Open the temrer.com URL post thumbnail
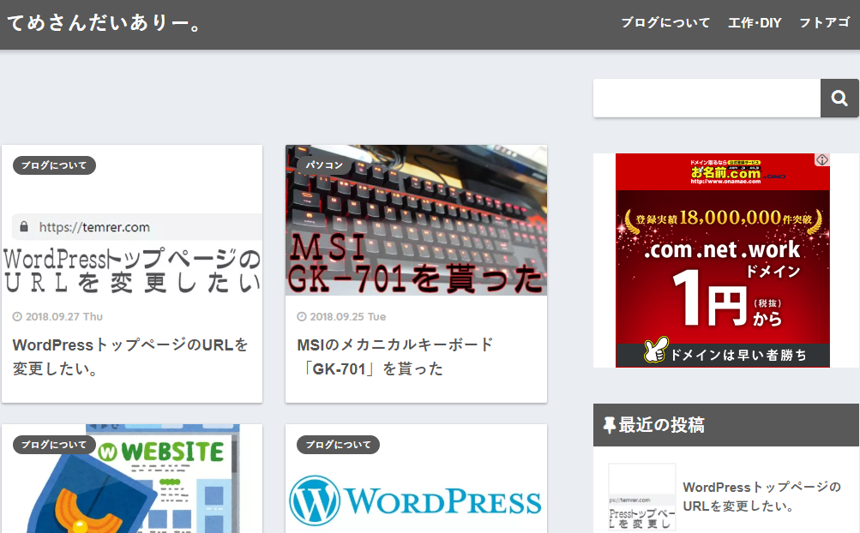Screen dimensions: 860x533 pyautogui.click(x=132, y=220)
